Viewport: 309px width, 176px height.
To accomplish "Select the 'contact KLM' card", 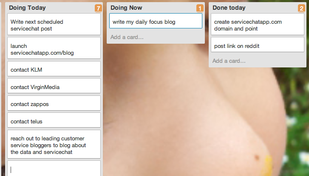I will pos(54,69).
